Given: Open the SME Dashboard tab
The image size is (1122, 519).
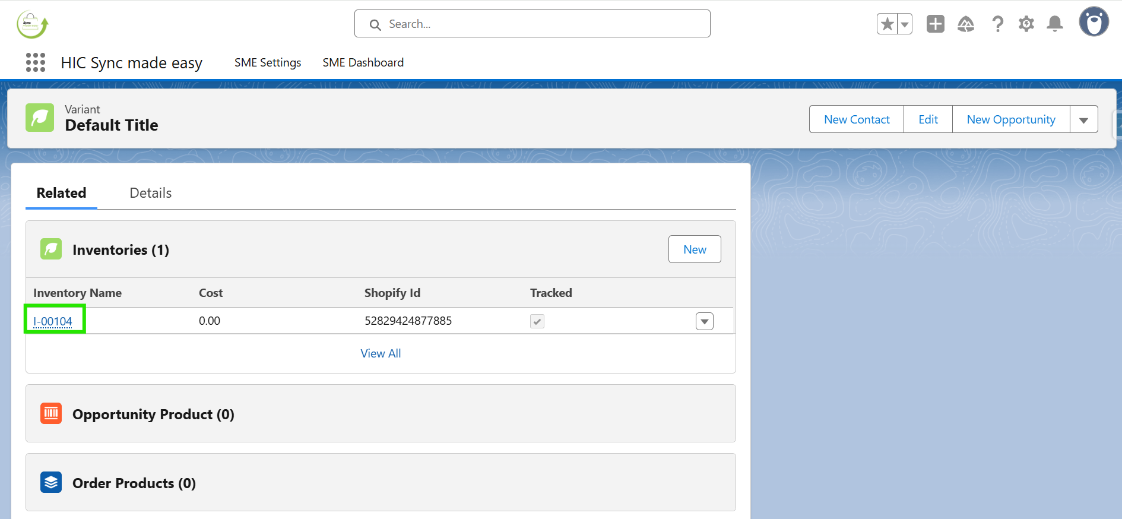Looking at the screenshot, I should coord(363,62).
